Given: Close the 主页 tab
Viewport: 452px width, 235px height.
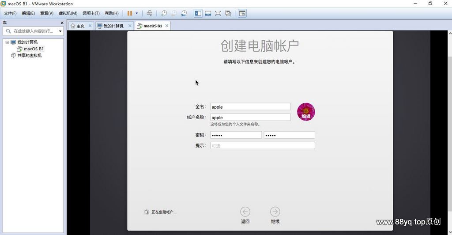Looking at the screenshot, I should click(x=90, y=26).
